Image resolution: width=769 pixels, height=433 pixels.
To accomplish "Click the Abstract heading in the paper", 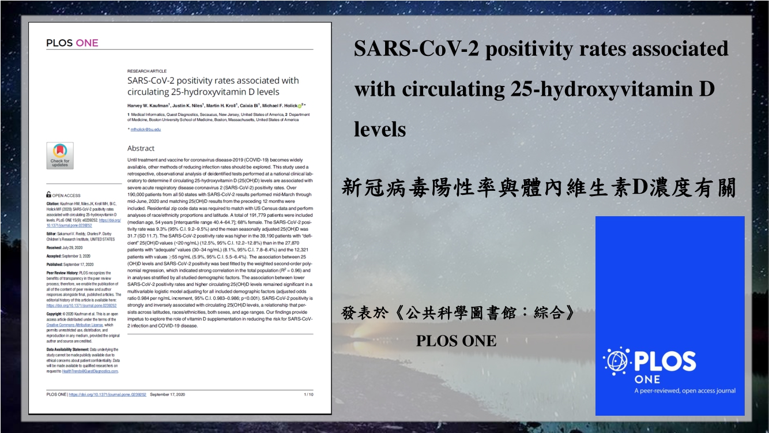I will click(141, 148).
